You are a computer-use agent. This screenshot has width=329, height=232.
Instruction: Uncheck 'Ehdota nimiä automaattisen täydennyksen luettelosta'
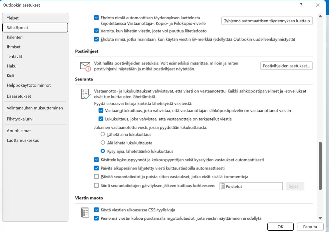97,18
